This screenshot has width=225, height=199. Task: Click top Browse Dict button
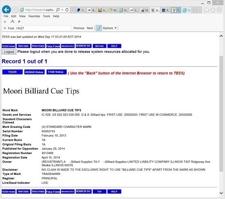(x=68, y=46)
